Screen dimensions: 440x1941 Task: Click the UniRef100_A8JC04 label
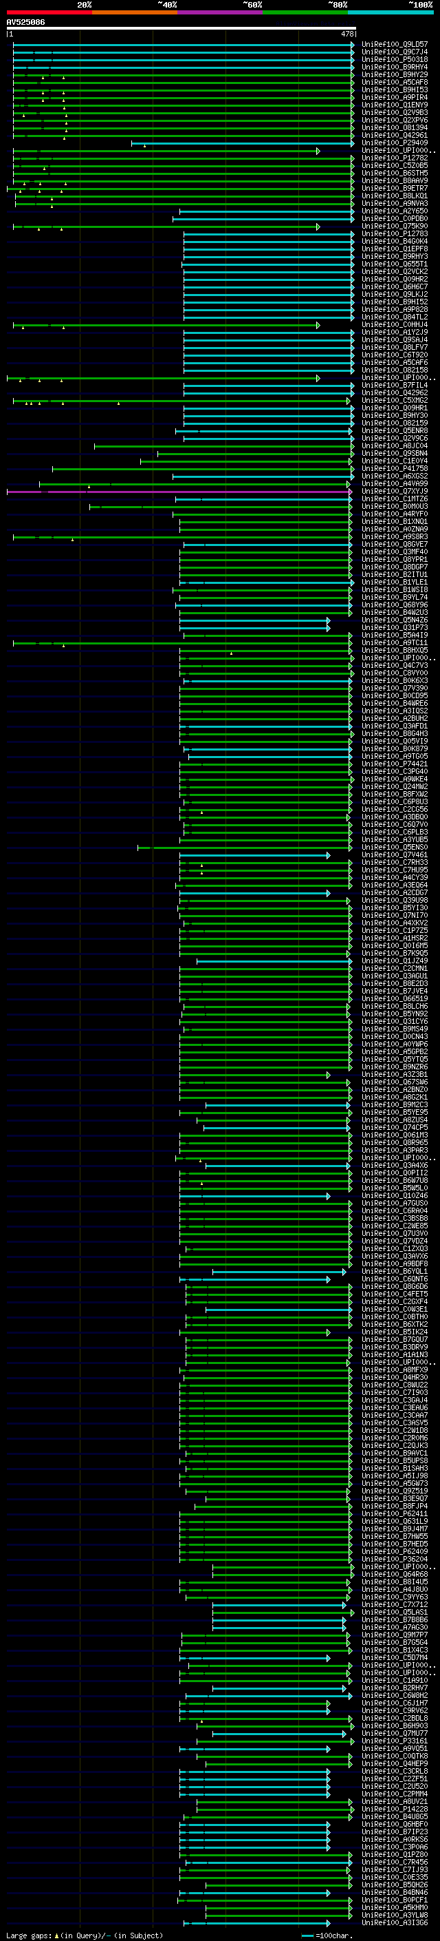394,446
